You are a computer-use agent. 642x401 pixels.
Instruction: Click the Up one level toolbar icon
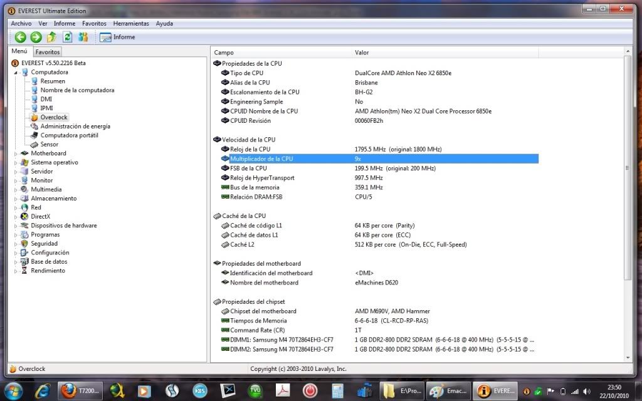[x=51, y=37]
